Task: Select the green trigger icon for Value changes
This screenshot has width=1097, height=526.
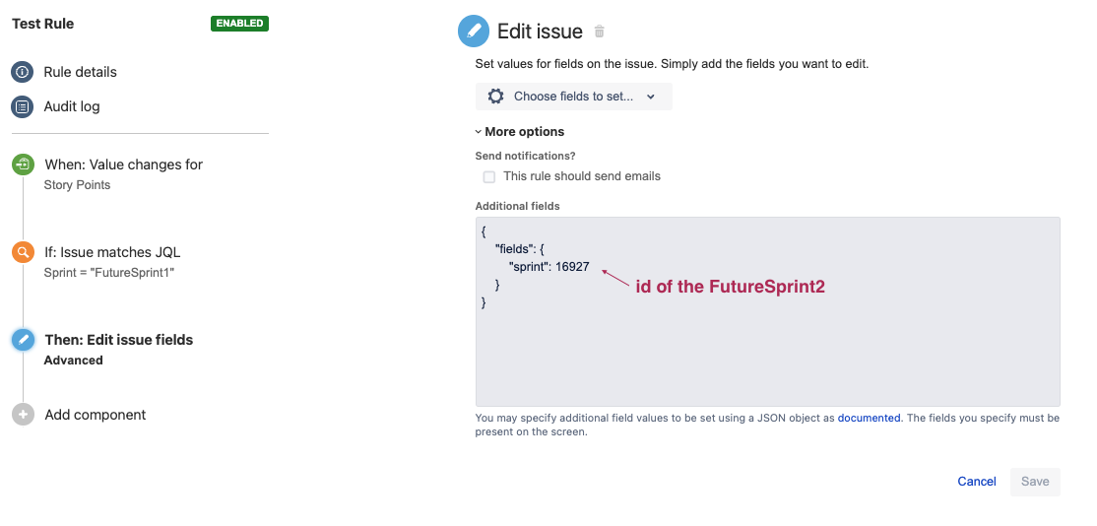Action: pyautogui.click(x=23, y=165)
